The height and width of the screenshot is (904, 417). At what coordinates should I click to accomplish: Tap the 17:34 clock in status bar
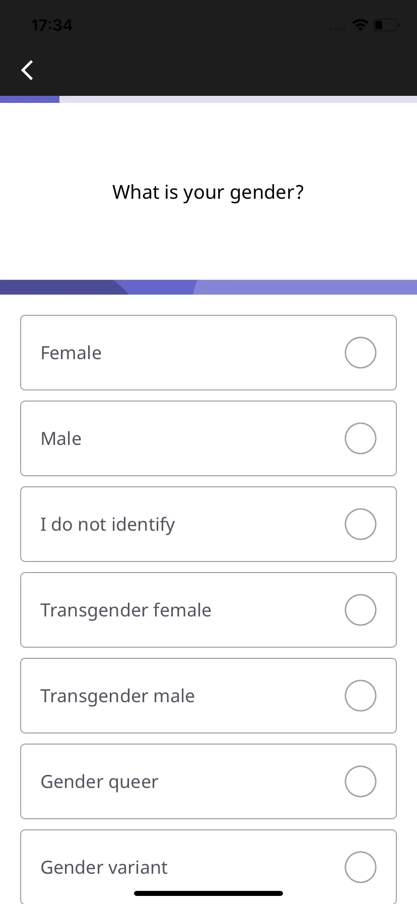coord(52,25)
